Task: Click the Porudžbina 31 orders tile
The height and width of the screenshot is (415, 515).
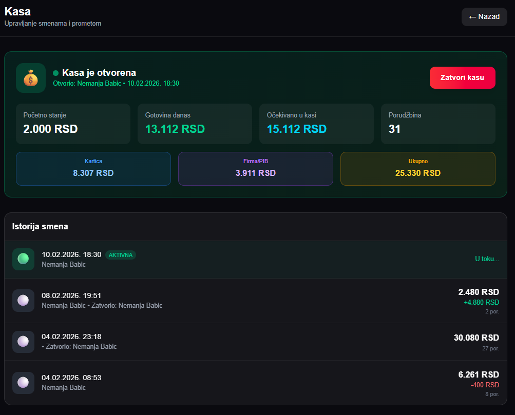Action: (x=438, y=124)
